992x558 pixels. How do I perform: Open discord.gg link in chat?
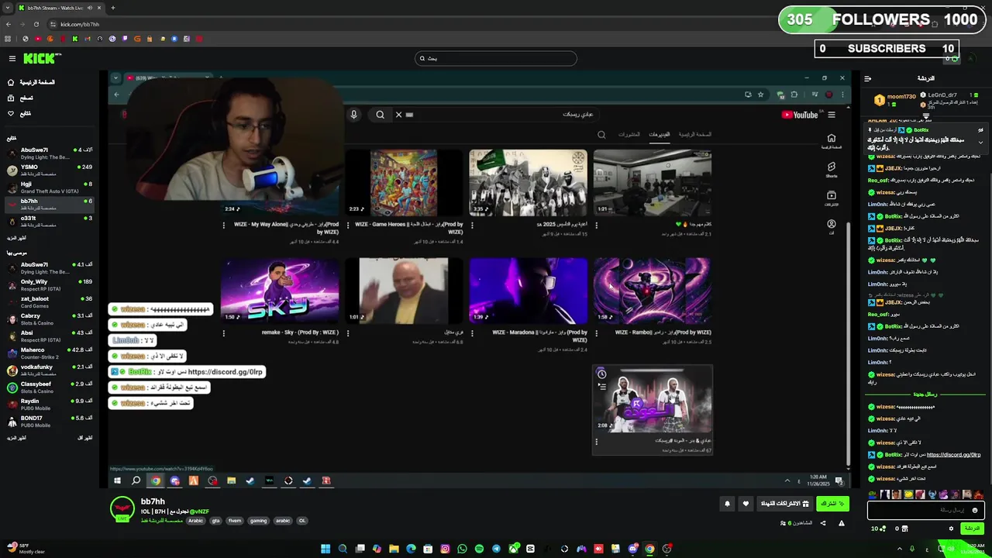(953, 455)
